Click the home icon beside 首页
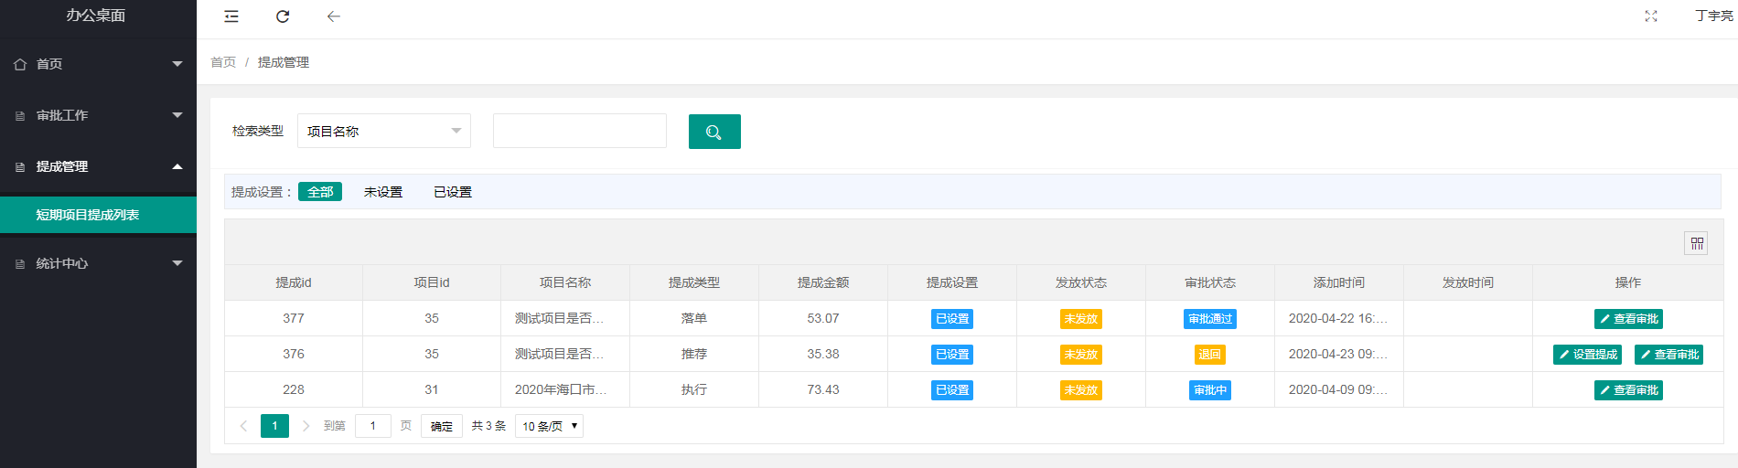The height and width of the screenshot is (468, 1738). coord(20,64)
